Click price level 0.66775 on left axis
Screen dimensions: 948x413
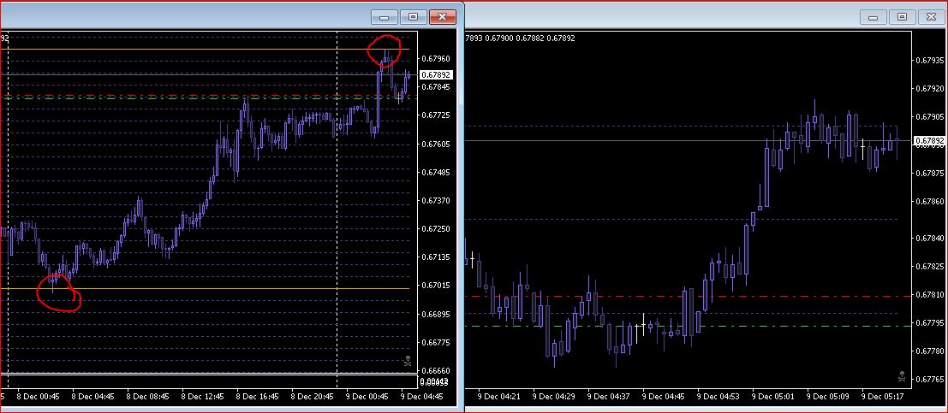(435, 342)
